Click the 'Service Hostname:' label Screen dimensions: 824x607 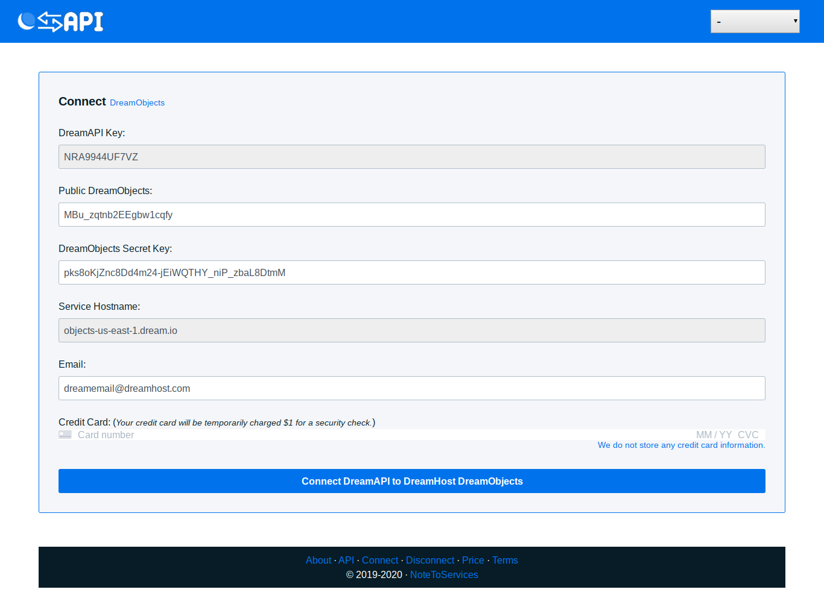pos(100,306)
